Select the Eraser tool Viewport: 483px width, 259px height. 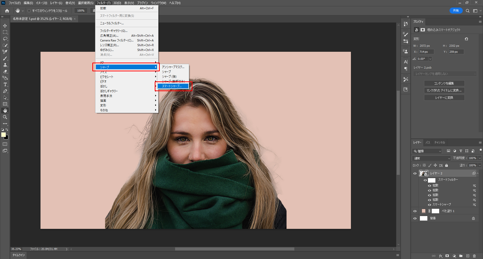point(5,71)
